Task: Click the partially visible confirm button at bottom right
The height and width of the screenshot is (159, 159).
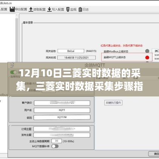Action: pos(154,154)
